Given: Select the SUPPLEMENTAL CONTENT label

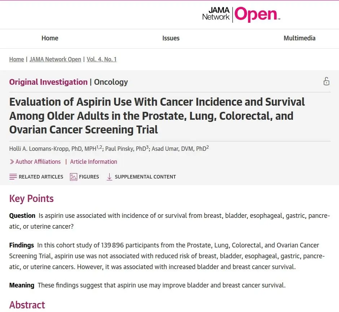Looking at the screenshot, I should tap(145, 177).
